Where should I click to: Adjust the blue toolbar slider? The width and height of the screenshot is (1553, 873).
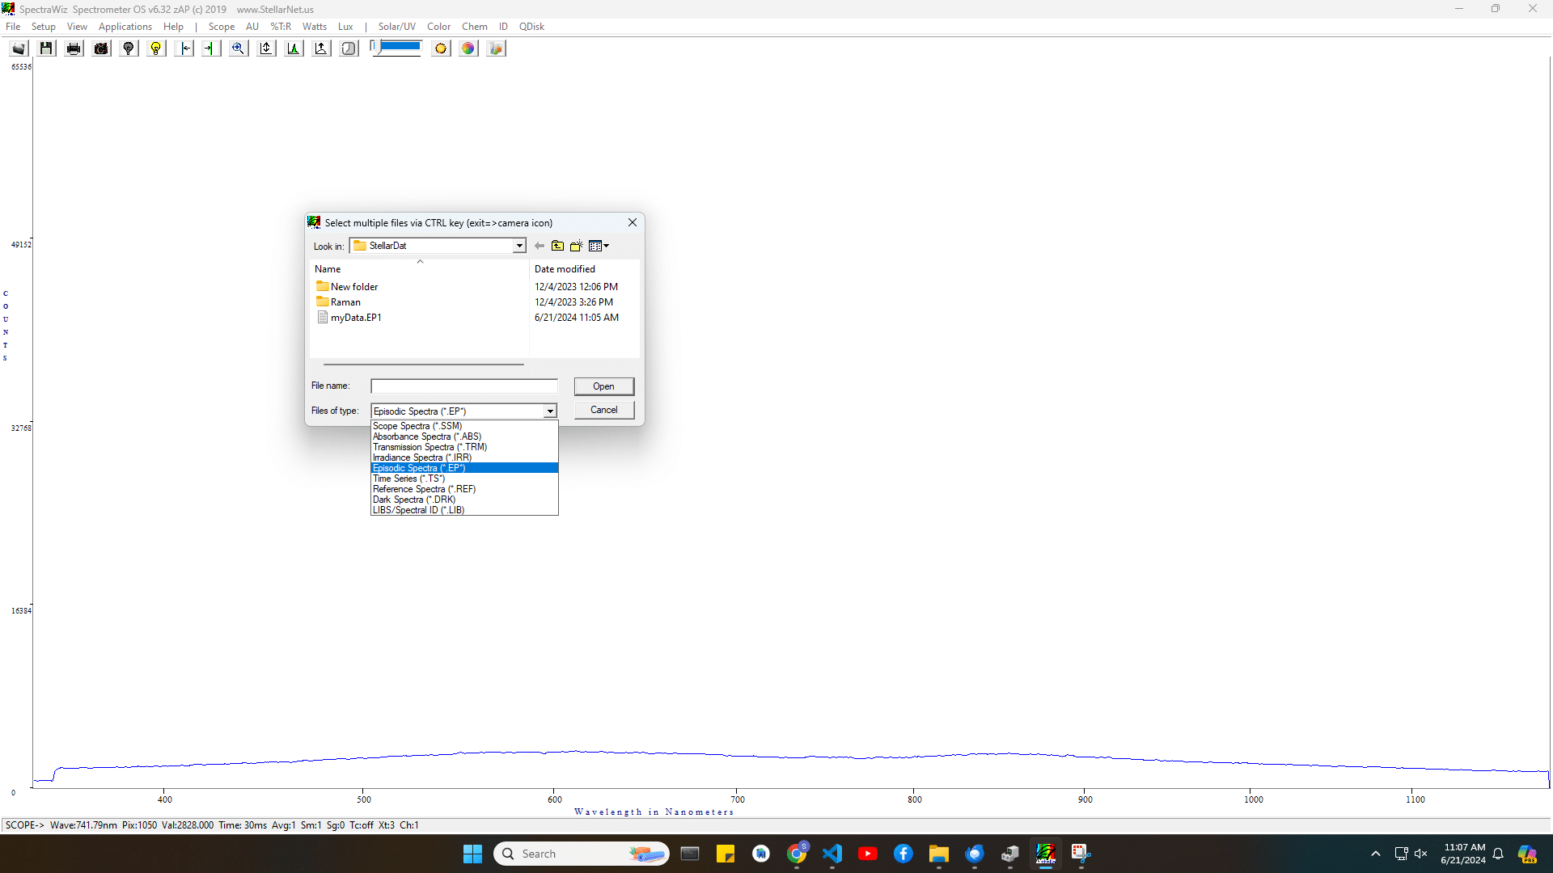point(396,47)
